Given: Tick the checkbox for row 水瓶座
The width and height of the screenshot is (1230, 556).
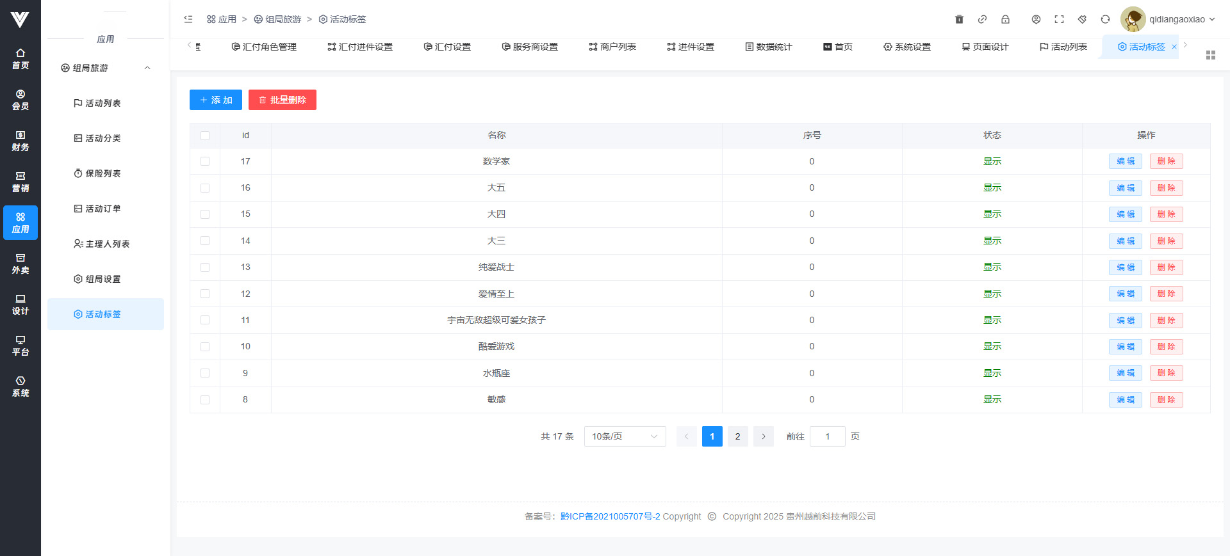Looking at the screenshot, I should coord(205,373).
